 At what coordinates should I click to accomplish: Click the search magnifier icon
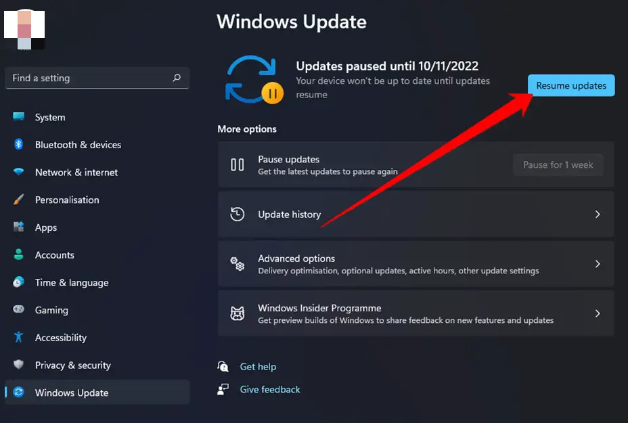177,78
